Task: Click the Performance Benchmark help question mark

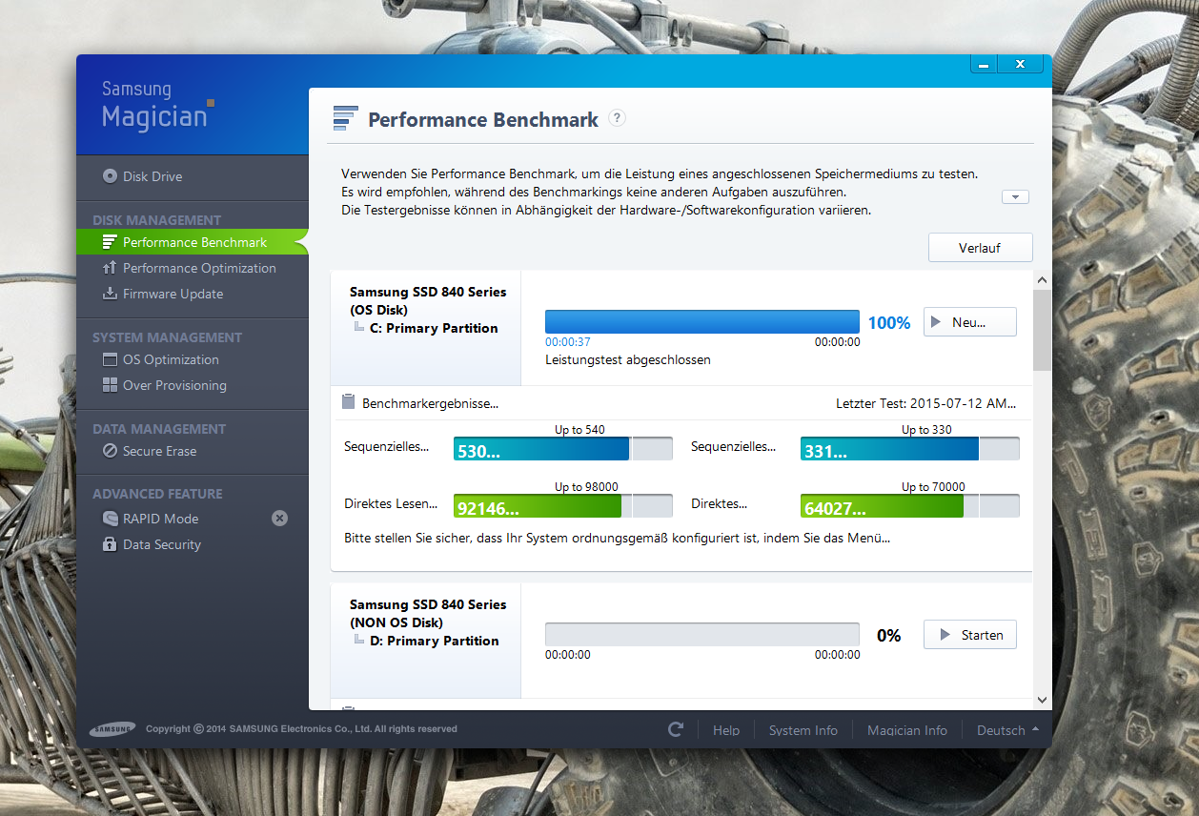Action: (x=617, y=118)
